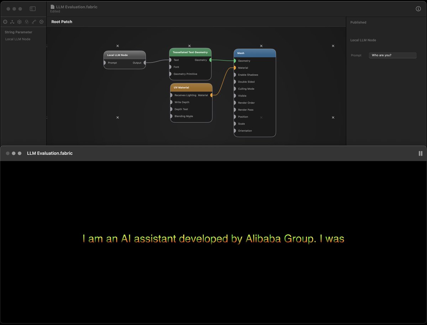This screenshot has width=427, height=325.
Task: Click Tessellated Text's green Geometry output port
Action: coord(211,60)
